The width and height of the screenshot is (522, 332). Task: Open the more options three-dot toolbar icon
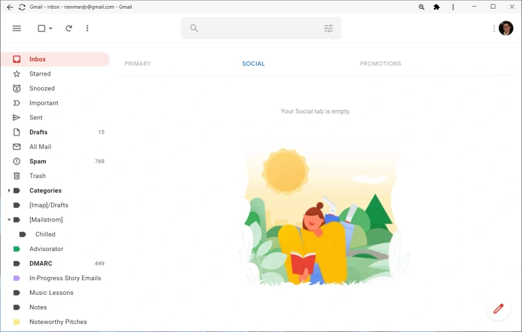click(87, 29)
